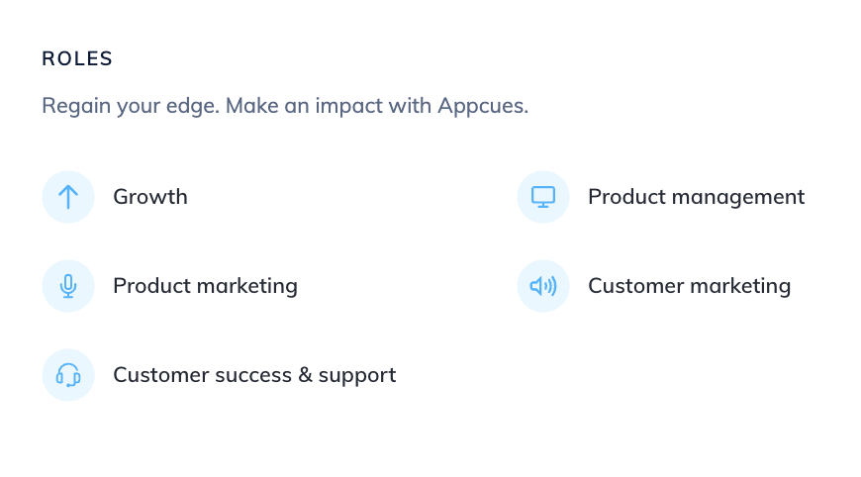
Task: Click the Product marketing microphone icon
Action: coord(68,286)
